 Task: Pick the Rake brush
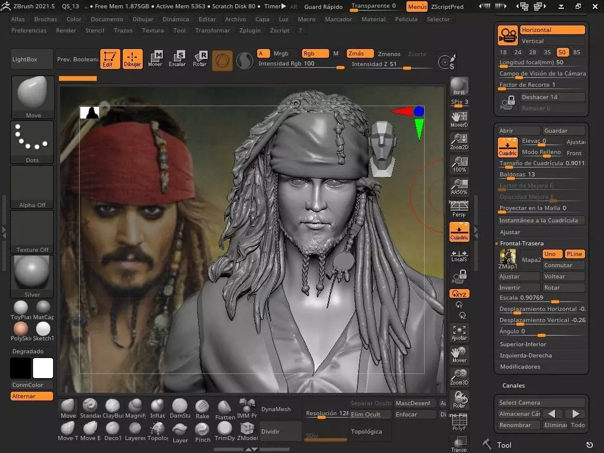click(202, 409)
